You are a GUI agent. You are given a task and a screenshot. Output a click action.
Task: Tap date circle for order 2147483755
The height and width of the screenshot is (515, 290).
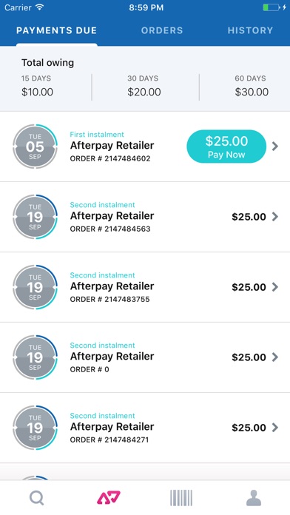click(x=36, y=287)
